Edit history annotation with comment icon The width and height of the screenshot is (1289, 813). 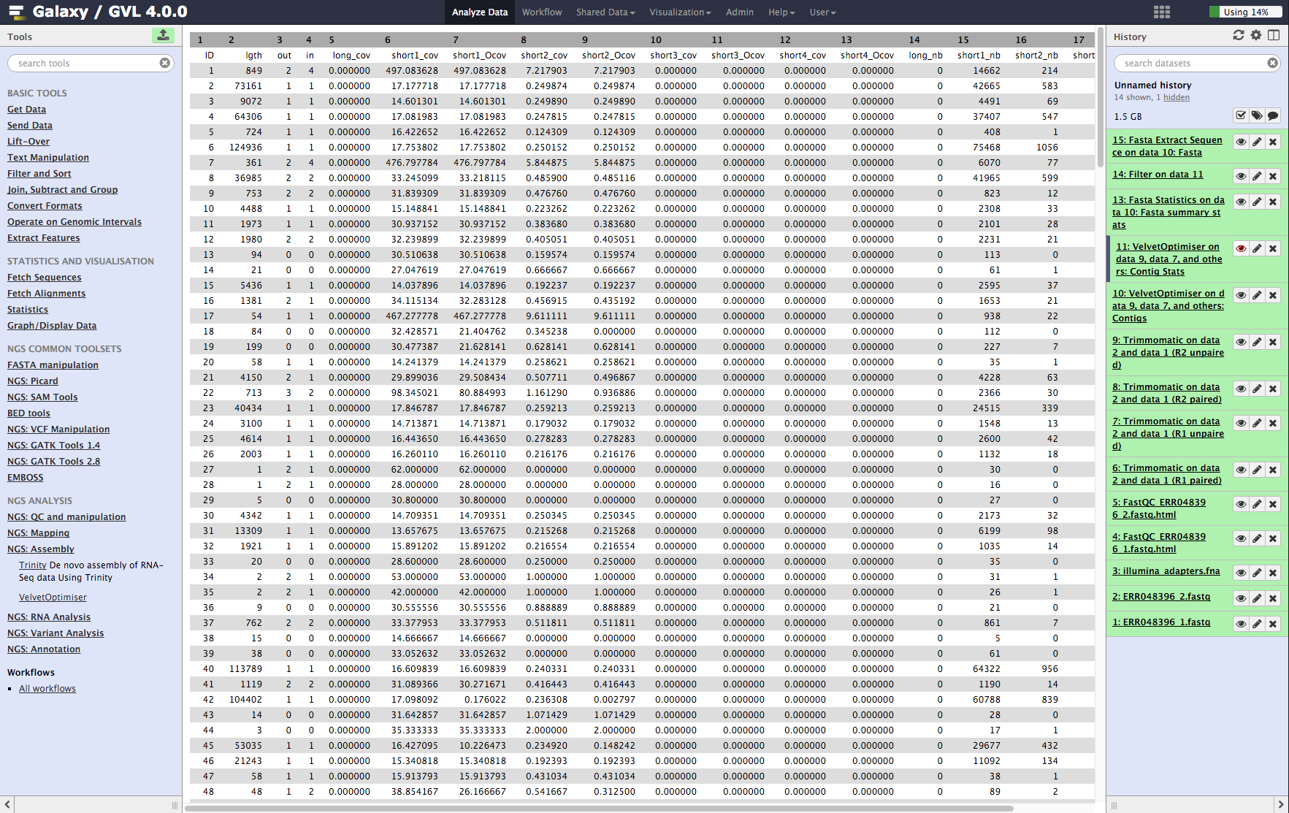1273,115
